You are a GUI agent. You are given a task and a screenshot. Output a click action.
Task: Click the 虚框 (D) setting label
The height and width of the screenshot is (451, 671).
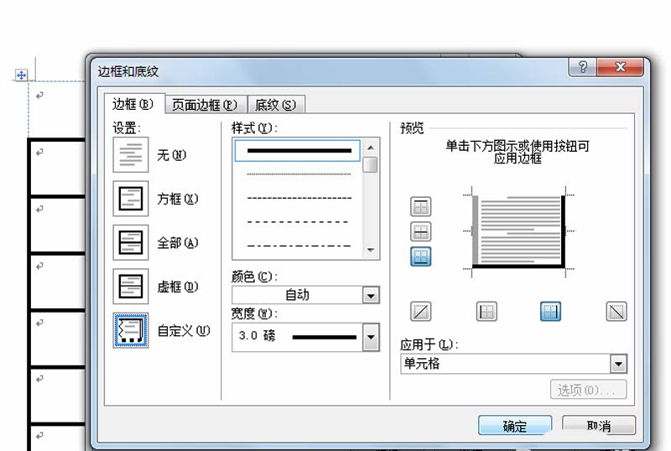pyautogui.click(x=178, y=287)
